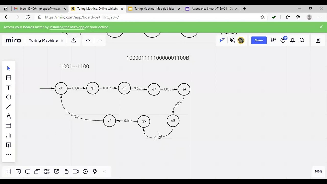
Task: Open more tools ellipsis
Action: (9, 154)
